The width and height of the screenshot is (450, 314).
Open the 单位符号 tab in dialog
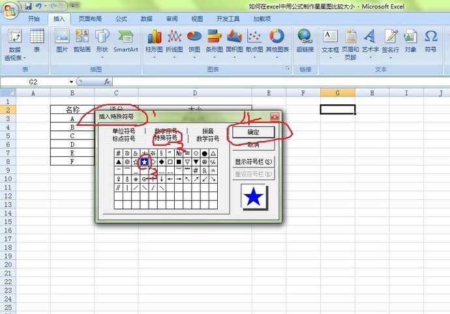click(x=124, y=131)
